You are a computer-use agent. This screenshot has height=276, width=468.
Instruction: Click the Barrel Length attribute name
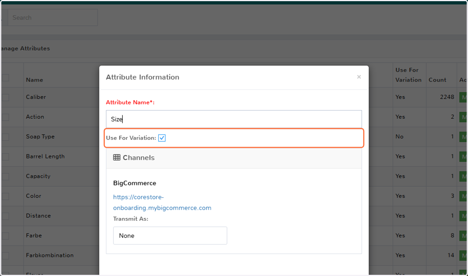[x=45, y=156]
